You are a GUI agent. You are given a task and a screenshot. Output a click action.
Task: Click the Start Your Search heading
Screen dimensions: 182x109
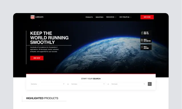[x=91, y=79]
